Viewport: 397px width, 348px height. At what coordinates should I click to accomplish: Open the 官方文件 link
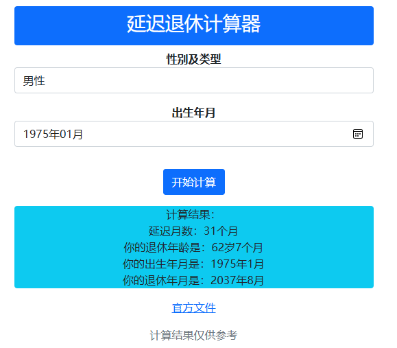click(193, 308)
